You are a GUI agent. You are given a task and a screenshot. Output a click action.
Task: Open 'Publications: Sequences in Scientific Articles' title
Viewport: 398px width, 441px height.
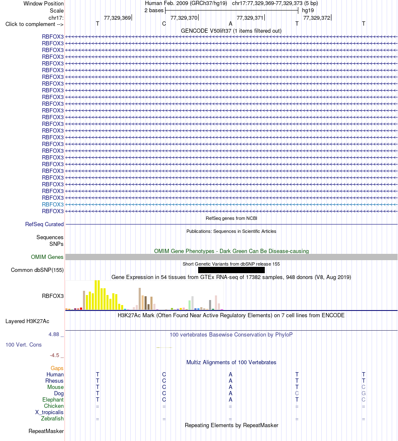pos(231,231)
